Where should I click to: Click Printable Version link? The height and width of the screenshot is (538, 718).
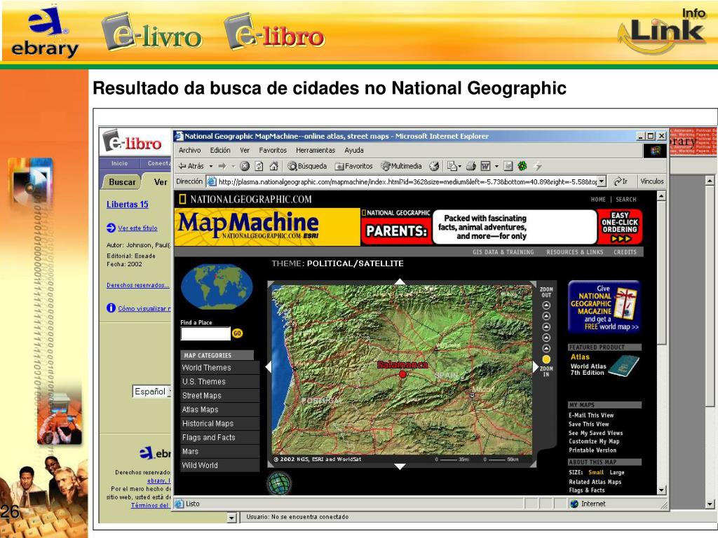(x=592, y=450)
